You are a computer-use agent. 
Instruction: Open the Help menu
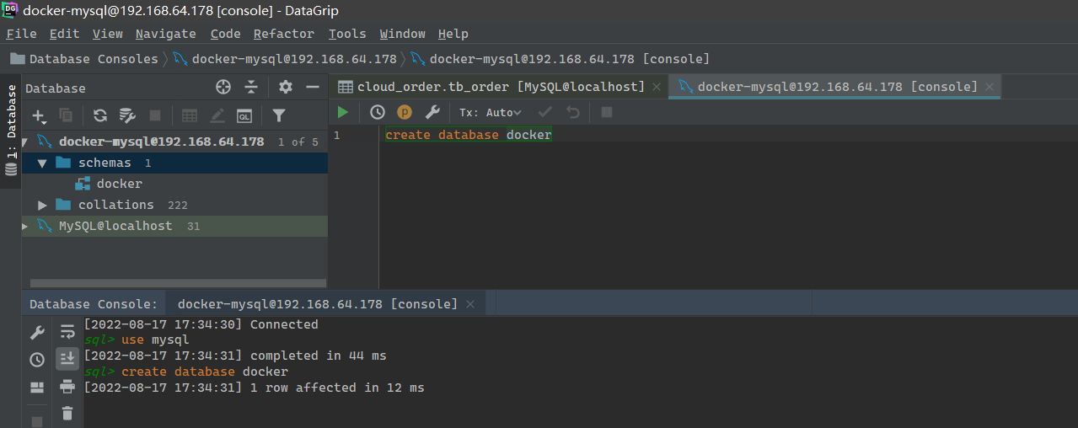pyautogui.click(x=453, y=34)
